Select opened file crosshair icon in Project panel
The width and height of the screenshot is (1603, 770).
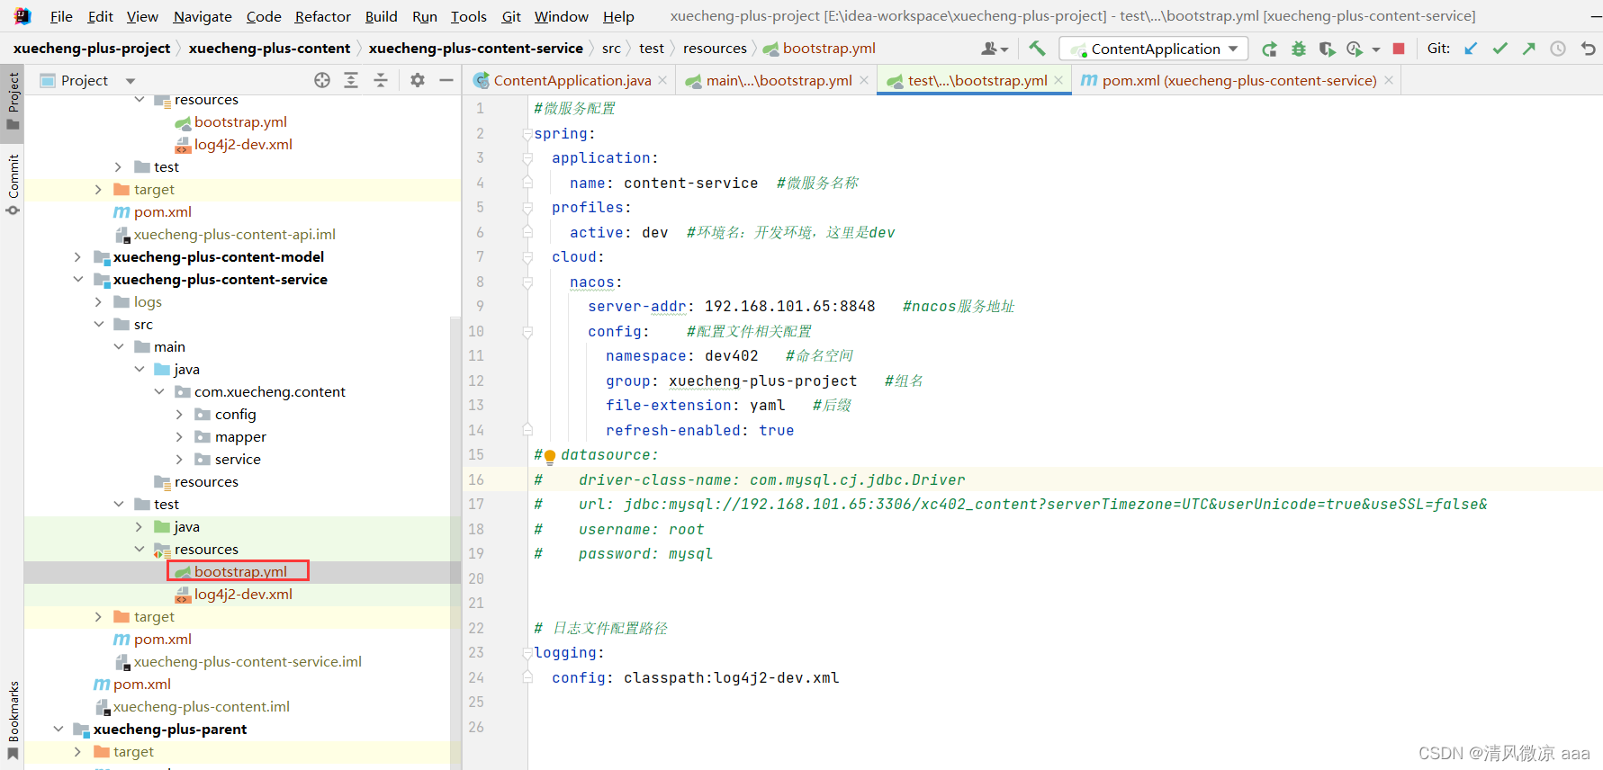click(322, 80)
